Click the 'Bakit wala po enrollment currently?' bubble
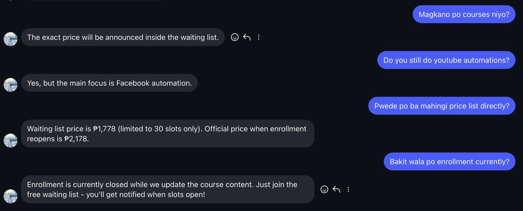This screenshot has width=523, height=211. coord(449,161)
